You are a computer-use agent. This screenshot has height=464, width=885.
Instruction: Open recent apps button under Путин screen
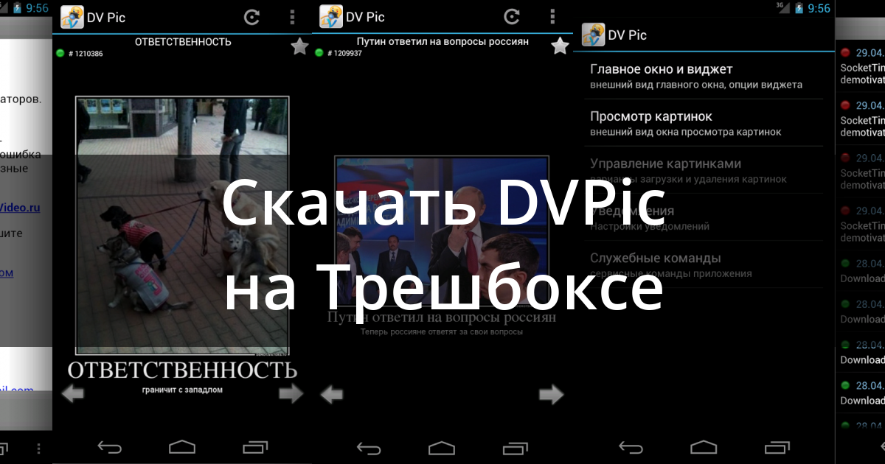point(516,447)
